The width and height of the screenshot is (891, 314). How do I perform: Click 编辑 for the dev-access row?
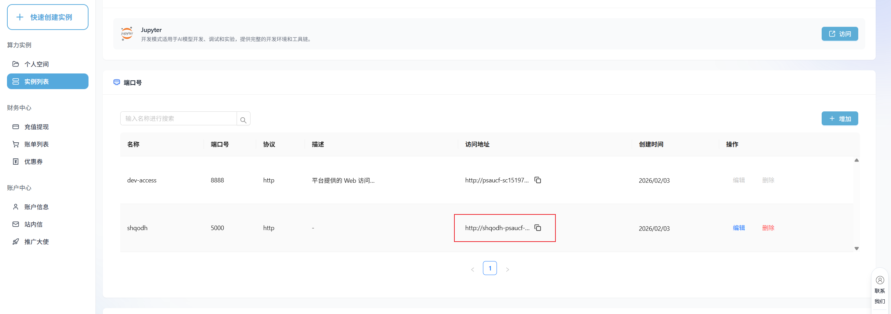coord(739,180)
